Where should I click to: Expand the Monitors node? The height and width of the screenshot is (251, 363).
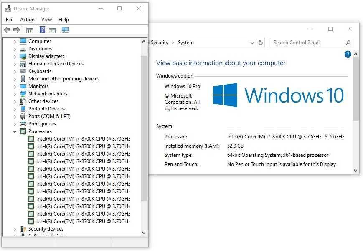pyautogui.click(x=15, y=87)
